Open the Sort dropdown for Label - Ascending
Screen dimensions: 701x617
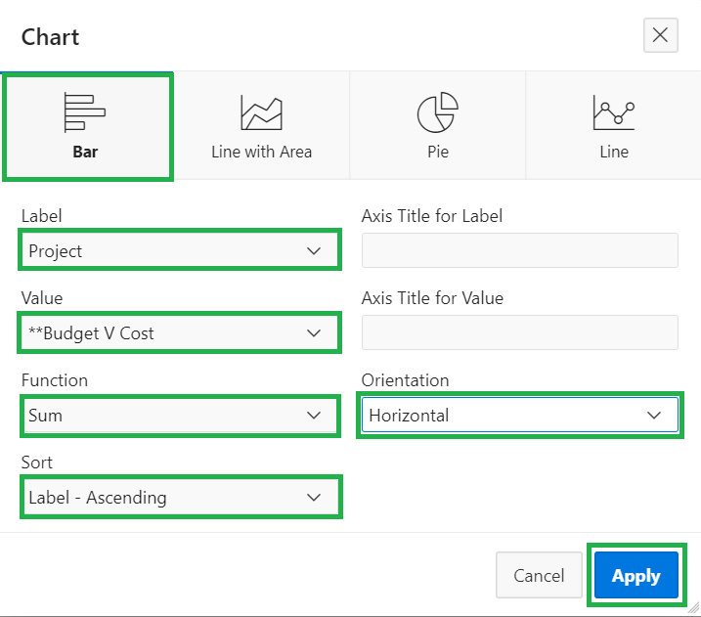[x=179, y=498]
